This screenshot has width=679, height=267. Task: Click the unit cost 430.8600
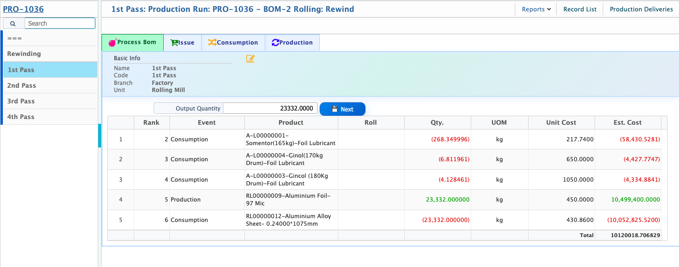[579, 220]
